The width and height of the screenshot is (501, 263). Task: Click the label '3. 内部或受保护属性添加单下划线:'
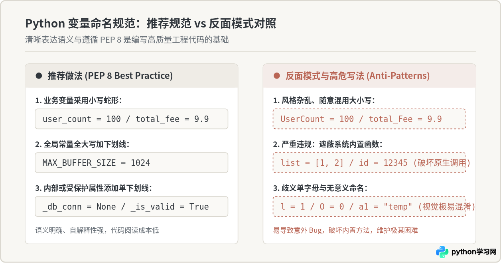[x=93, y=188]
